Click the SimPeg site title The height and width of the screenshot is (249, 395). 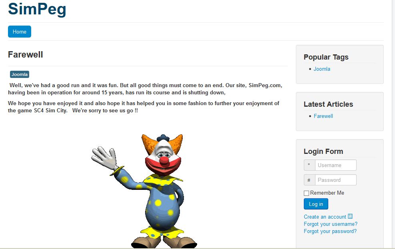click(x=37, y=9)
